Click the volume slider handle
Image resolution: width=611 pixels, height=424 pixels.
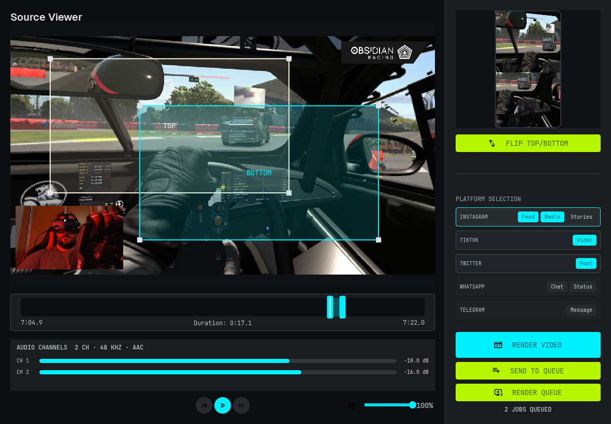click(413, 405)
